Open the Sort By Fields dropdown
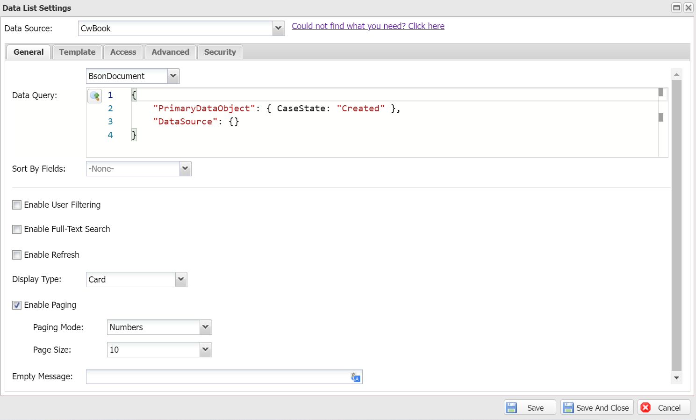The height and width of the screenshot is (420, 696). pos(186,168)
